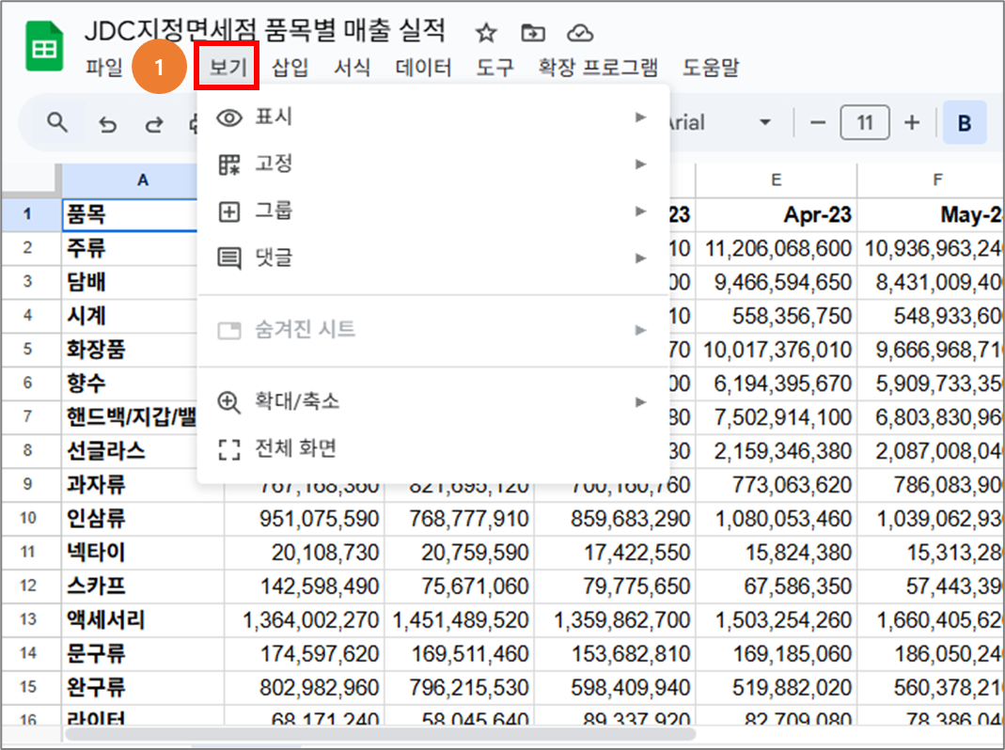
Task: Select cell 문구류 in column A
Action: click(143, 654)
